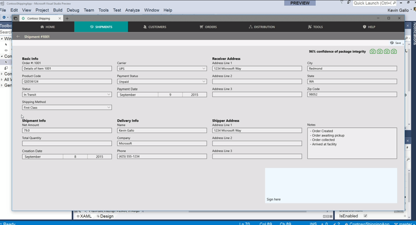The width and height of the screenshot is (416, 225).
Task: Switch to the Design view tab
Action: (105, 216)
